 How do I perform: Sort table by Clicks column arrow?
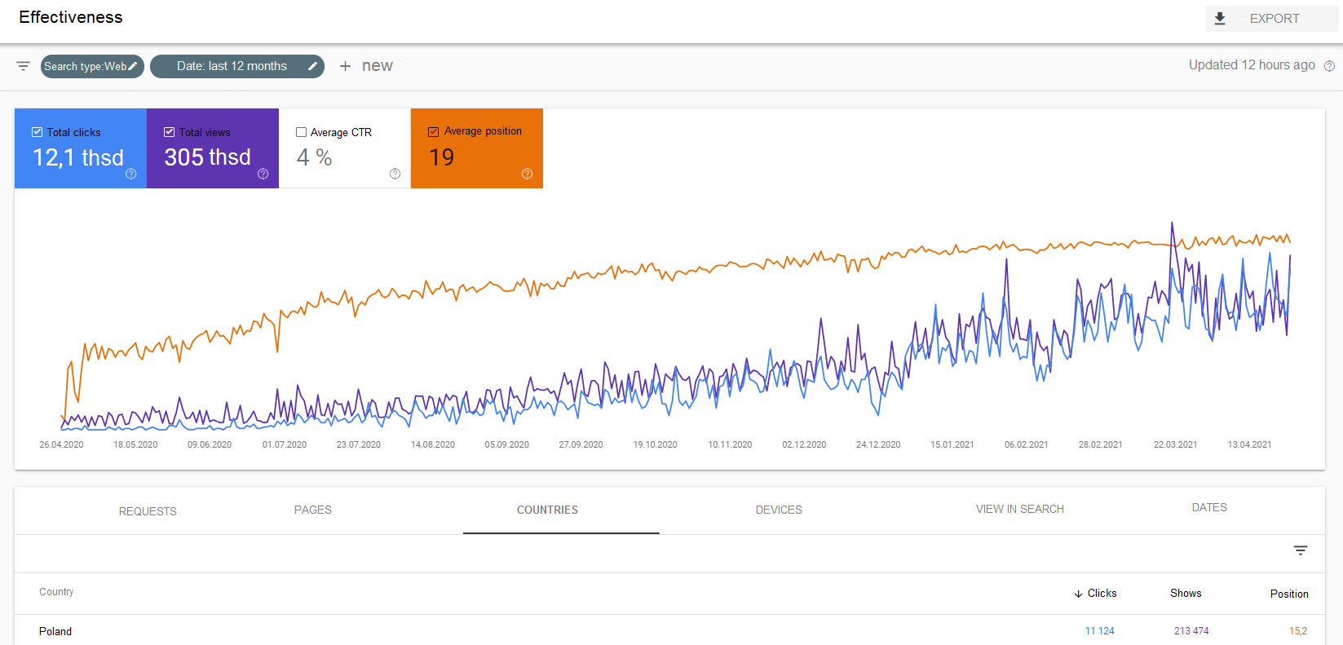click(1078, 594)
